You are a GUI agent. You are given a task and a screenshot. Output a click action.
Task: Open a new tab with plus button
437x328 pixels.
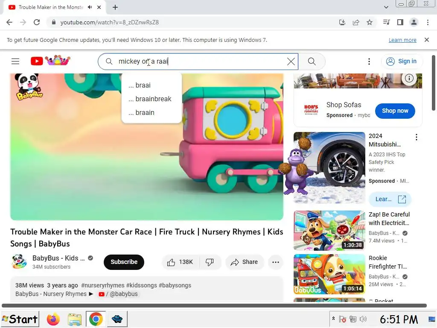coord(115,7)
